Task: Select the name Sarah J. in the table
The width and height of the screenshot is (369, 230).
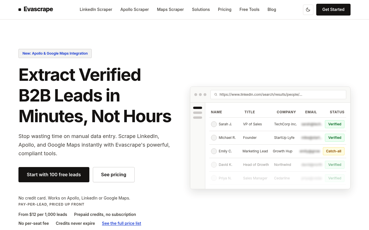Action: click(225, 124)
